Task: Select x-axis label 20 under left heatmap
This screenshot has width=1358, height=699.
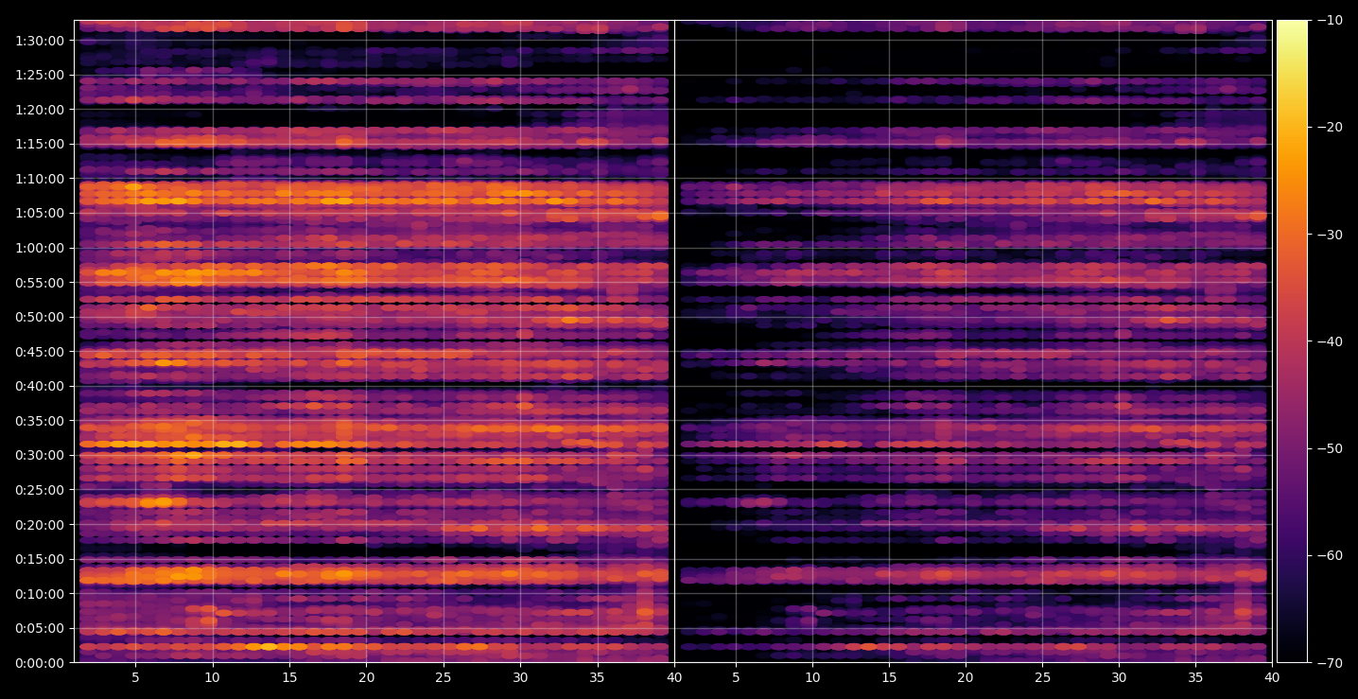Action: tap(366, 677)
